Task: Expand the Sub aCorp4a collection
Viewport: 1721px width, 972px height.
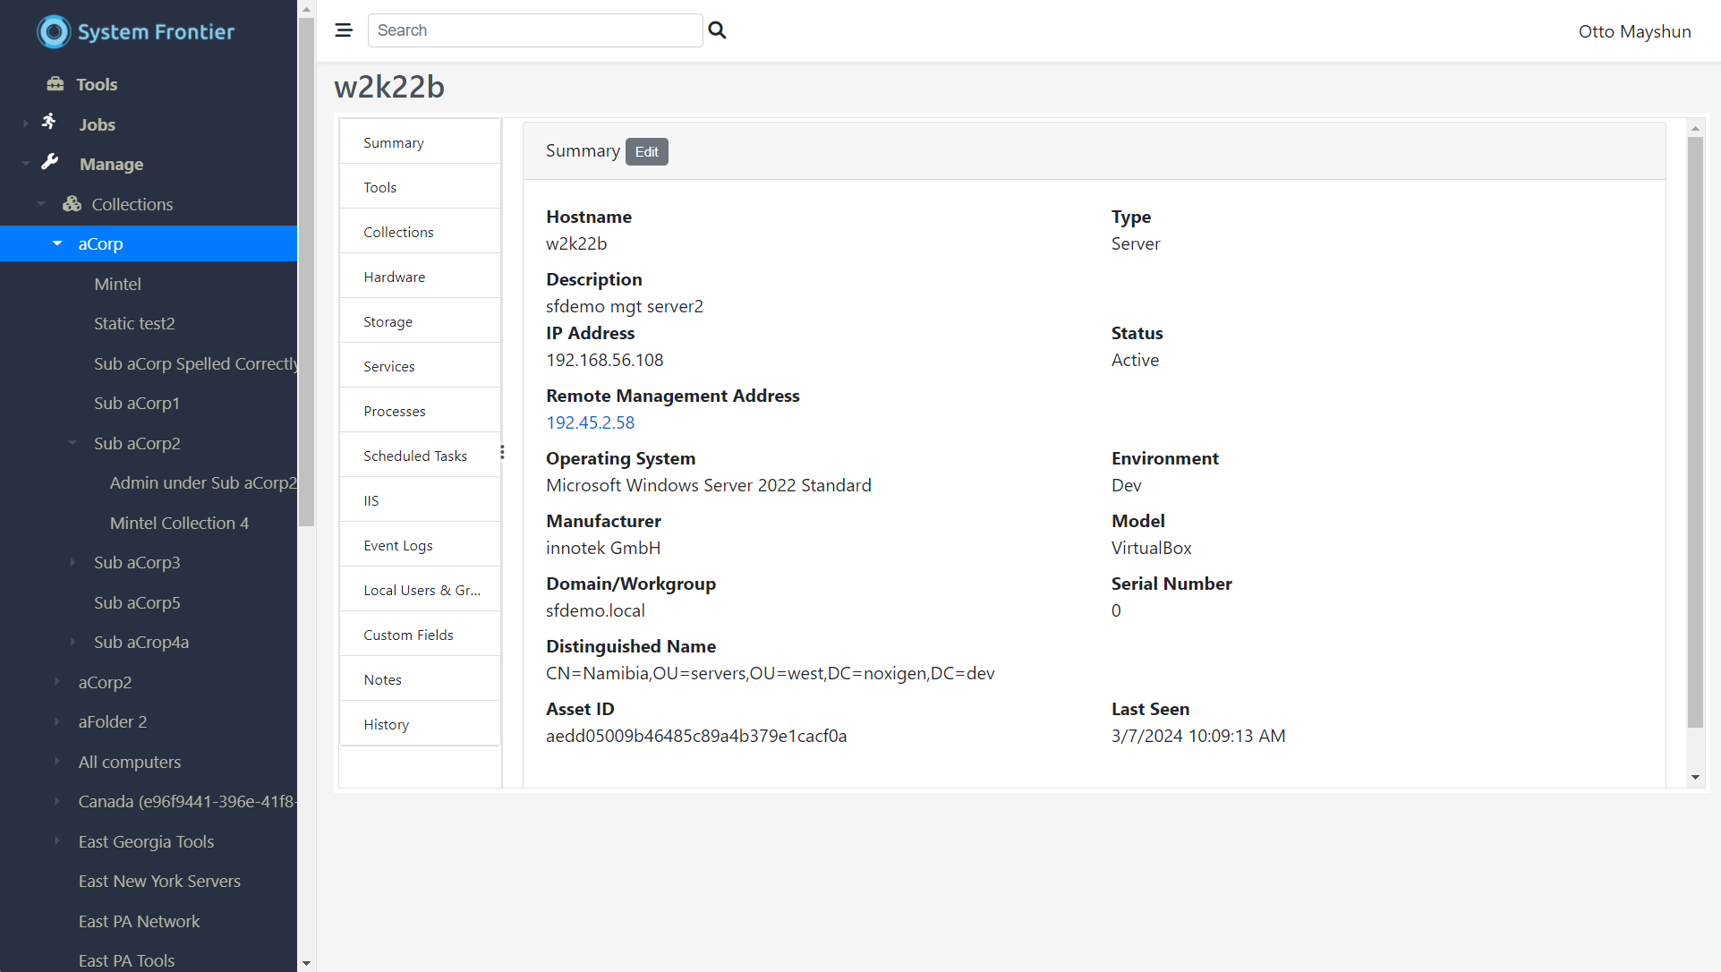Action: pos(72,642)
